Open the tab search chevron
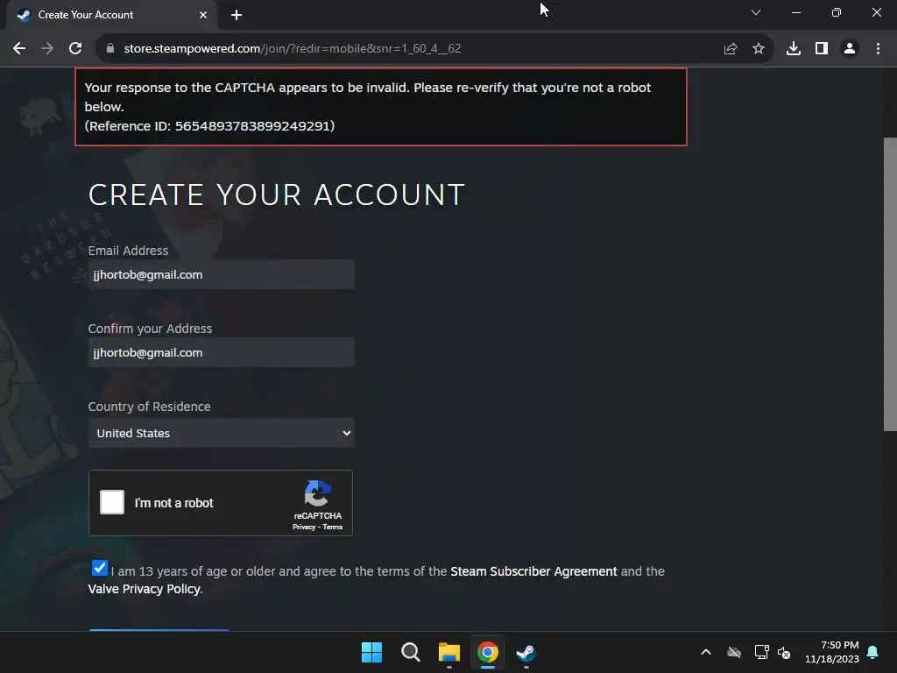Screen dimensions: 897x673 (x=756, y=12)
